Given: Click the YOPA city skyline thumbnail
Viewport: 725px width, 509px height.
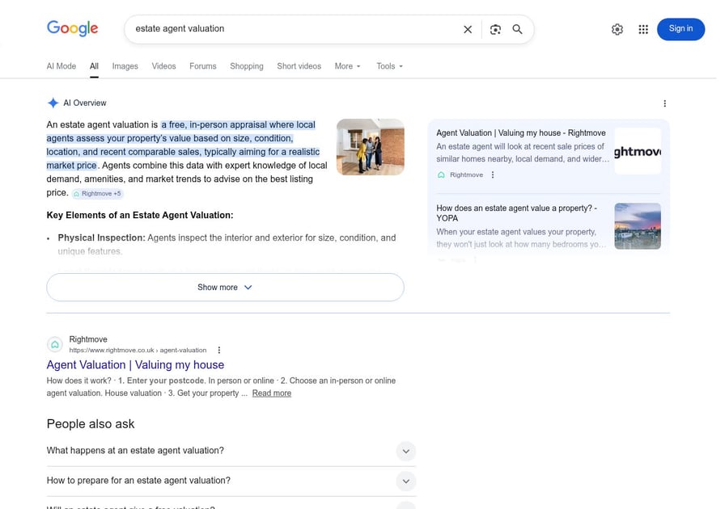Looking at the screenshot, I should (638, 226).
